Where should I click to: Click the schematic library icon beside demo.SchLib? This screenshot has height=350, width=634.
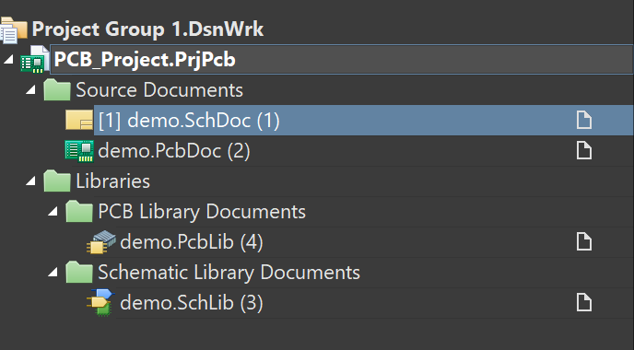click(x=101, y=302)
